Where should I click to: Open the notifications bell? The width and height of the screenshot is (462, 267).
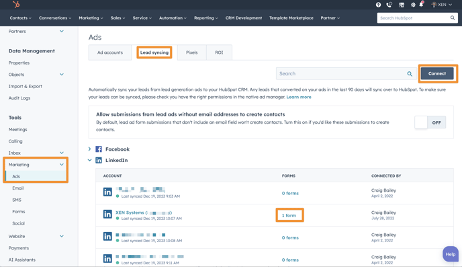[x=421, y=5]
